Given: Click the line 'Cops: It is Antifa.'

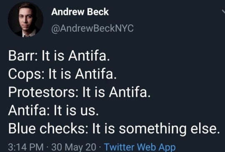Looking at the screenshot, I should coord(62,74).
